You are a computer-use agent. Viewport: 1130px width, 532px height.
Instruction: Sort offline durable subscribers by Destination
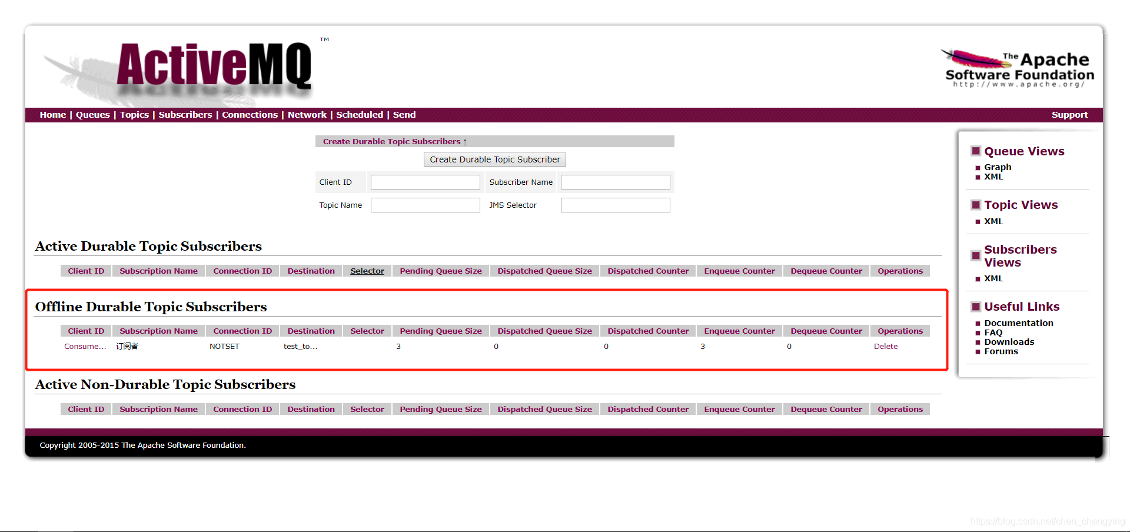click(x=311, y=331)
